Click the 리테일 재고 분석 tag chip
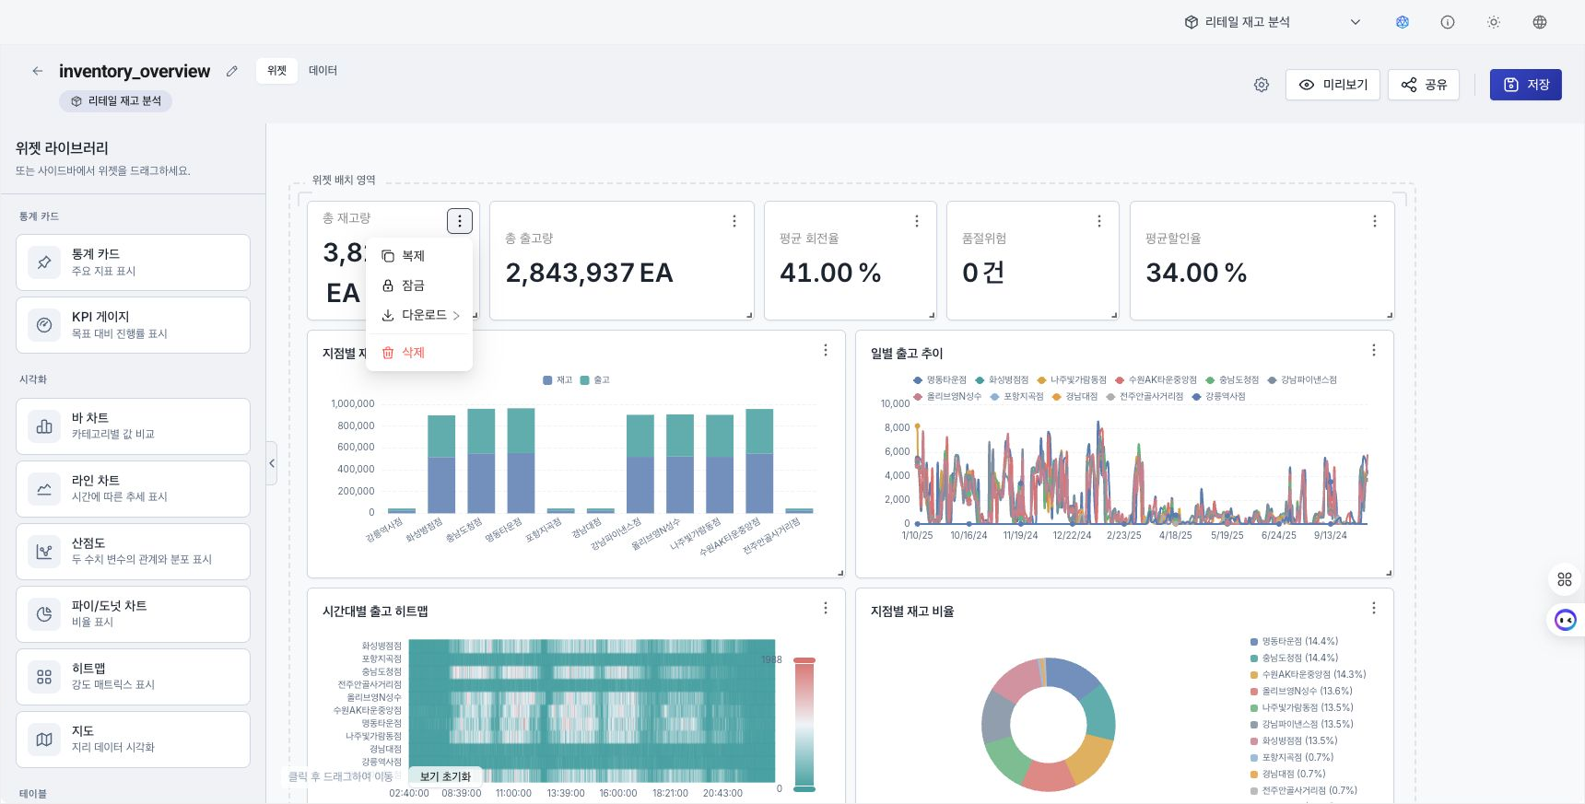Image resolution: width=1585 pixels, height=804 pixels. coord(116,101)
